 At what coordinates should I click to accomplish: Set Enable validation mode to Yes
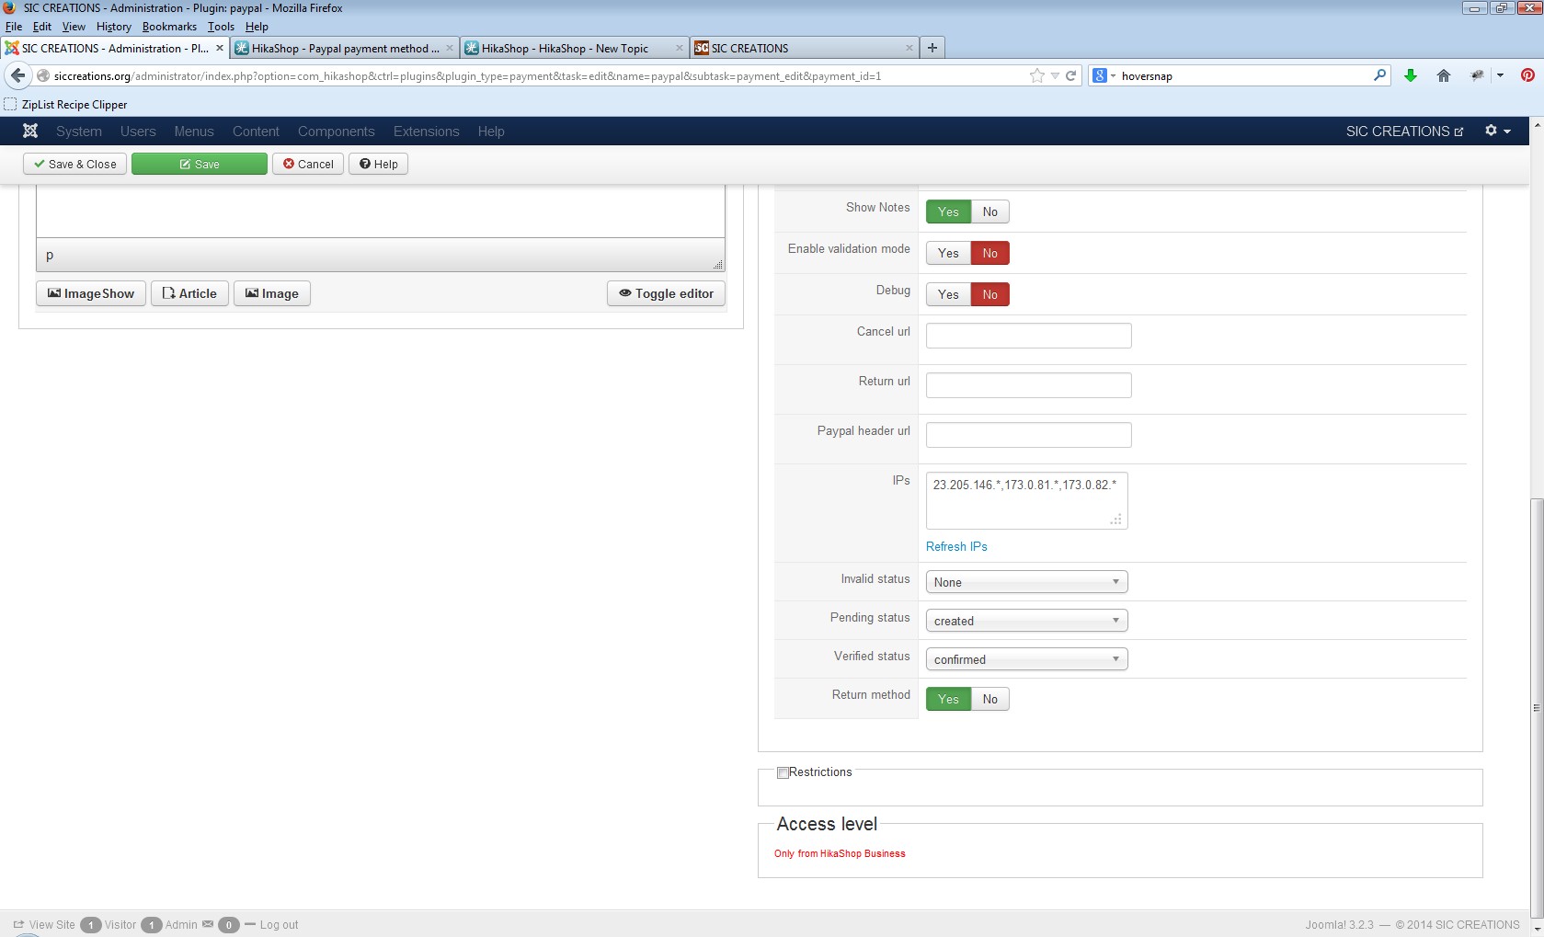[948, 253]
